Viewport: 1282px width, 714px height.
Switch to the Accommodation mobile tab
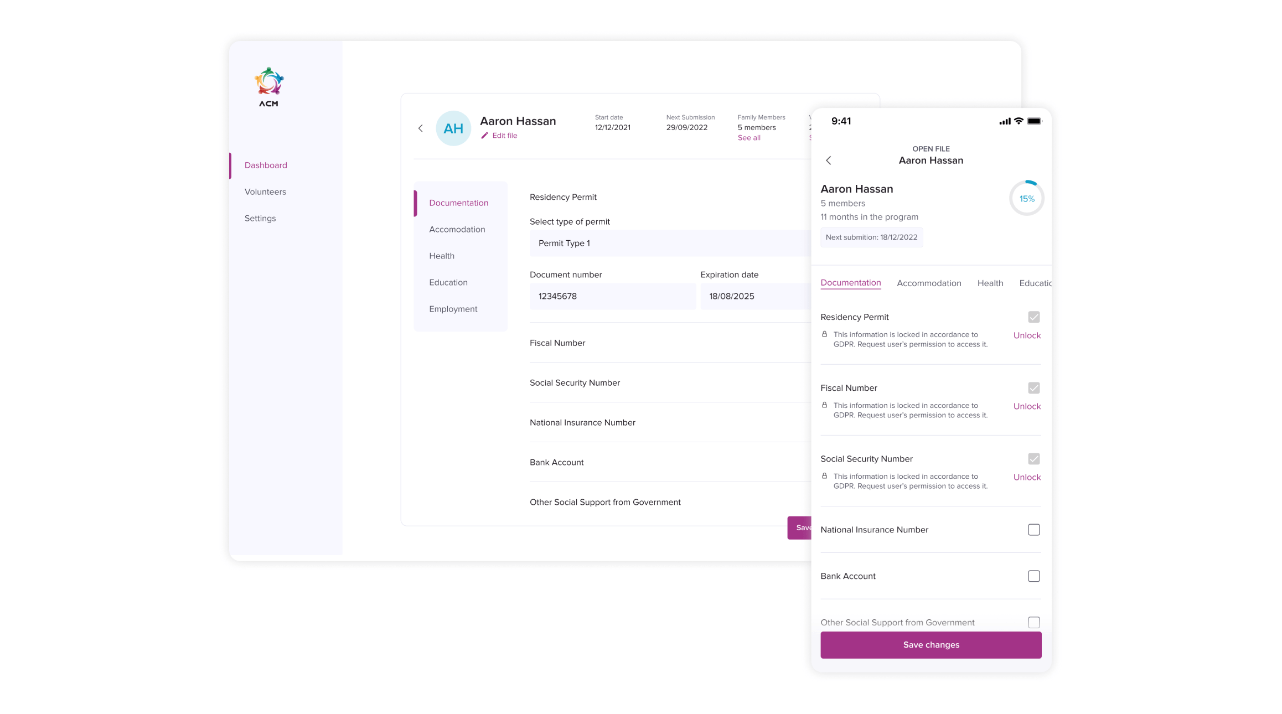929,283
